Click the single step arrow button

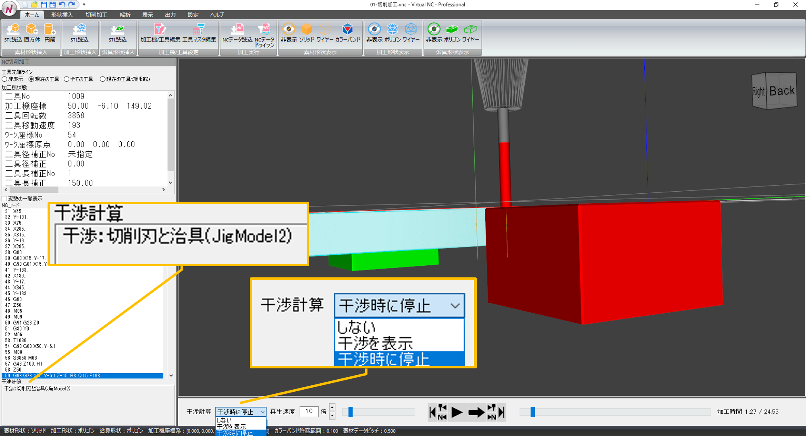point(476,412)
